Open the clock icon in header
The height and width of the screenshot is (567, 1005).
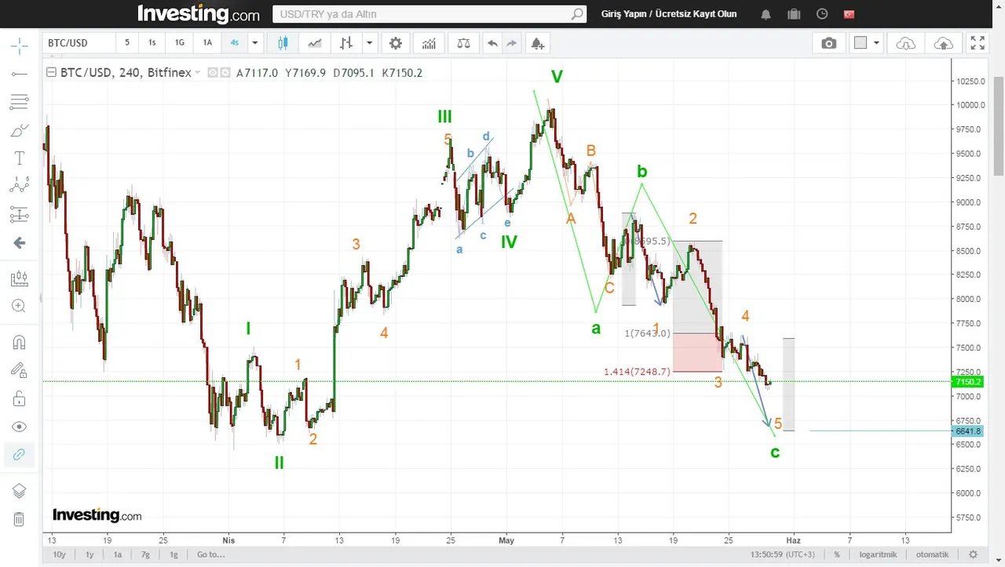point(822,14)
